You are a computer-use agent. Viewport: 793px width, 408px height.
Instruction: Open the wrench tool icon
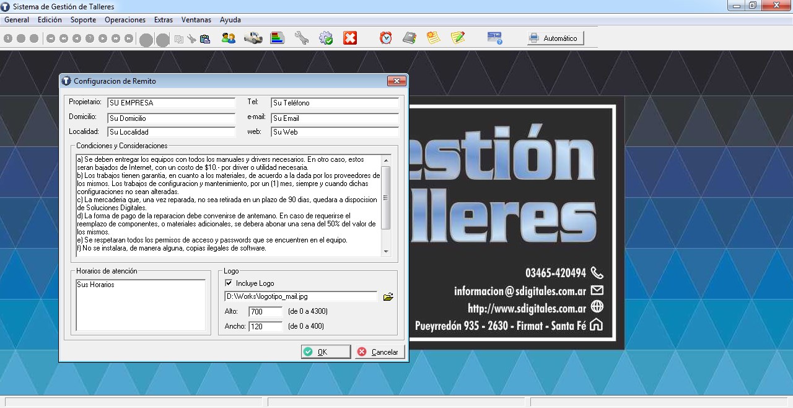coord(301,38)
